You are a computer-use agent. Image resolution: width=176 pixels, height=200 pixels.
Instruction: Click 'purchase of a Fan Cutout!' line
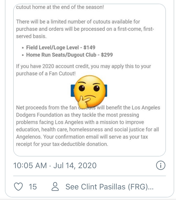click(x=46, y=74)
